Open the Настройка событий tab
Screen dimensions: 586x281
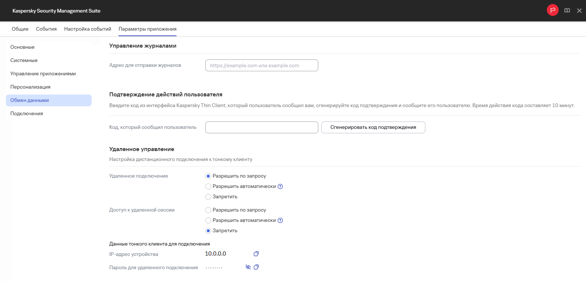click(x=88, y=29)
